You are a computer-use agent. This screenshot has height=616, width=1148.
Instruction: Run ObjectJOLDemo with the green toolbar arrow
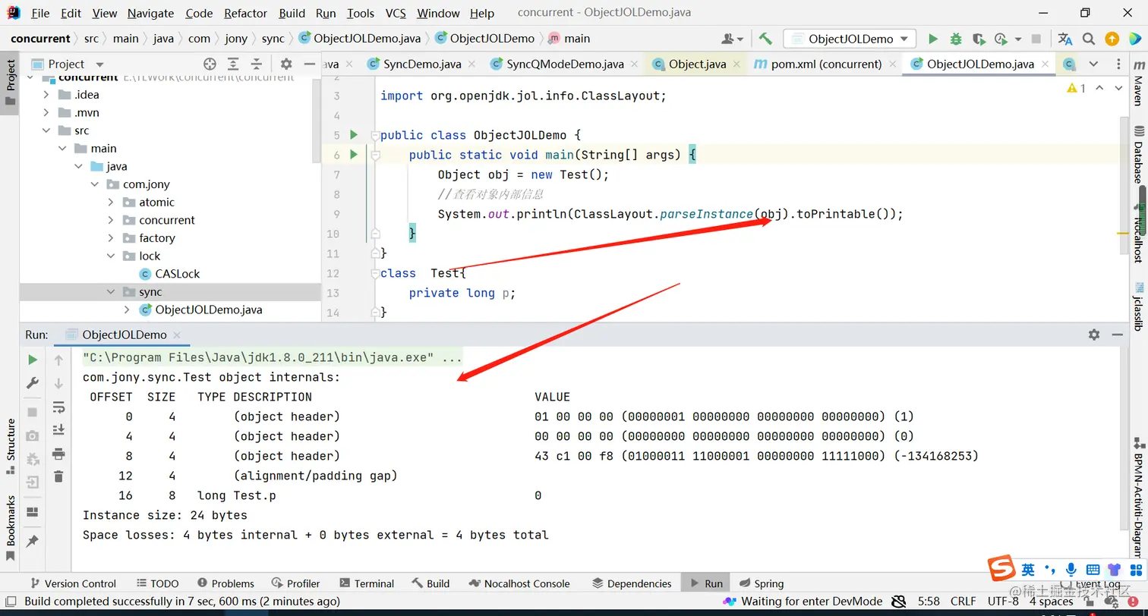933,39
